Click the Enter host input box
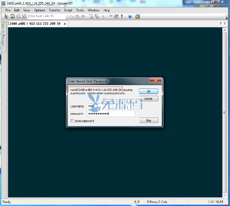The image size is (230, 206). [47, 16]
